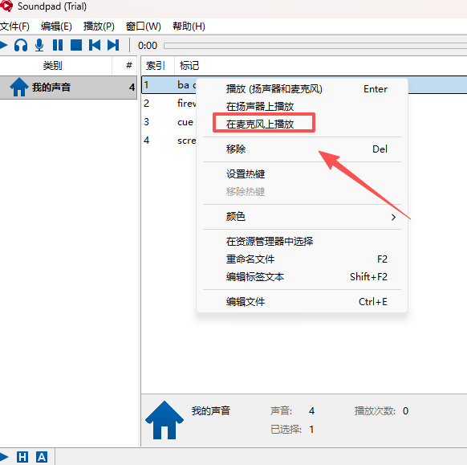
Task: Skip to next sound icon
Action: [113, 45]
